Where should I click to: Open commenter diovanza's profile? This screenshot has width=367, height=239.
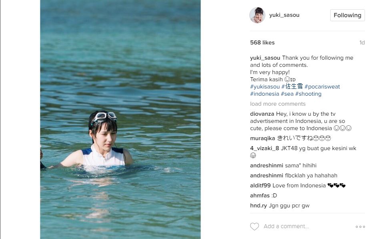pos(262,114)
